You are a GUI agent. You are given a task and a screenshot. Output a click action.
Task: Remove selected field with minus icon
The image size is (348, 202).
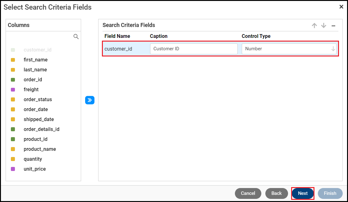click(333, 26)
